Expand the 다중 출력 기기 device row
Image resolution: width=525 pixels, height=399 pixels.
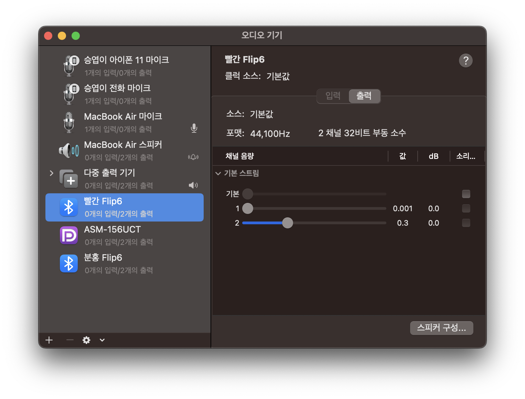[52, 173]
